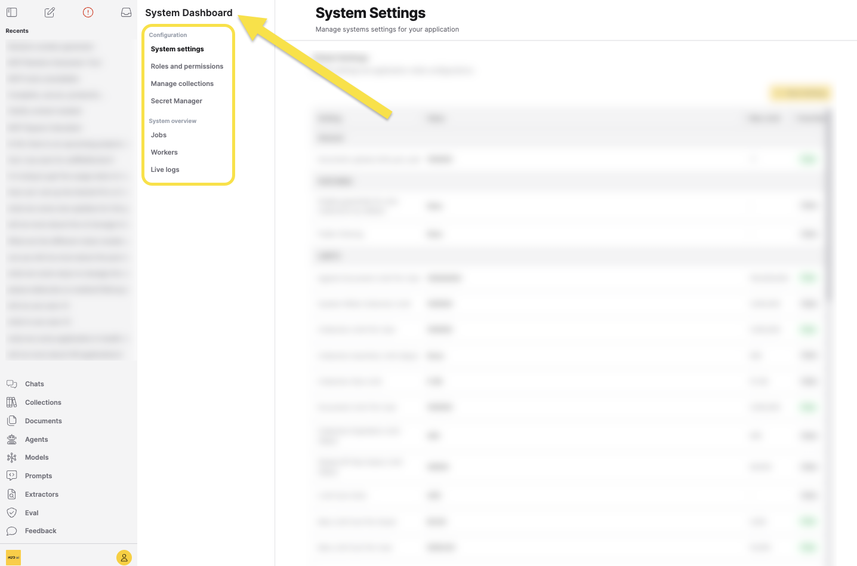This screenshot has height=566, width=857.
Task: Open the Eval shield icon
Action: pyautogui.click(x=11, y=512)
